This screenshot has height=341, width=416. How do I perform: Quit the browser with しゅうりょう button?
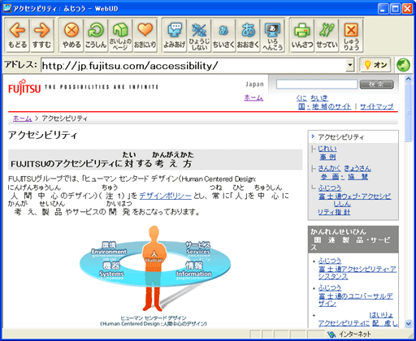(351, 36)
